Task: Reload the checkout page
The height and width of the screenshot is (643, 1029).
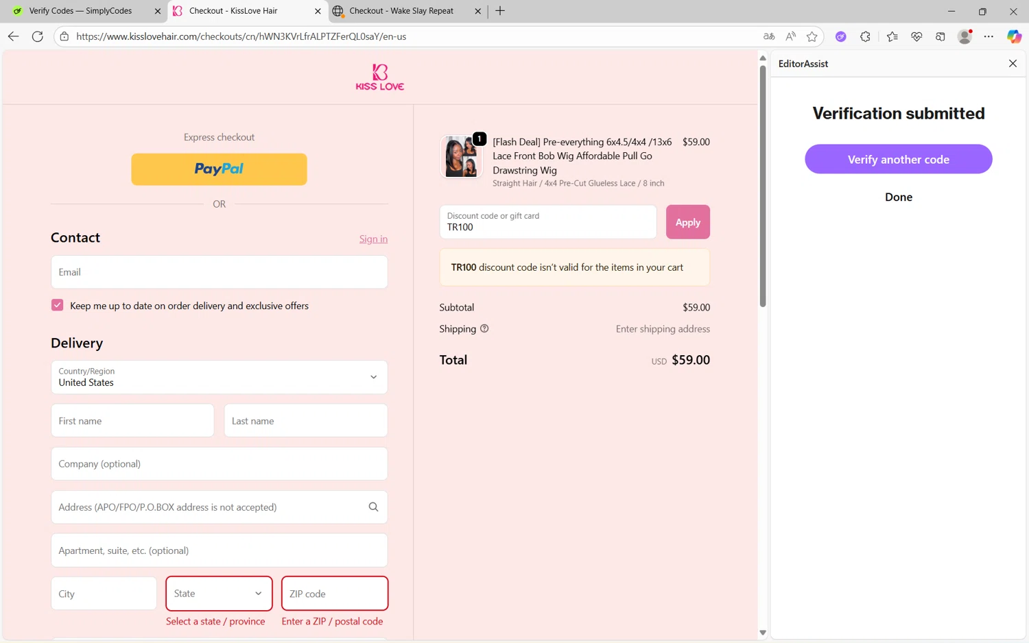Action: (38, 36)
